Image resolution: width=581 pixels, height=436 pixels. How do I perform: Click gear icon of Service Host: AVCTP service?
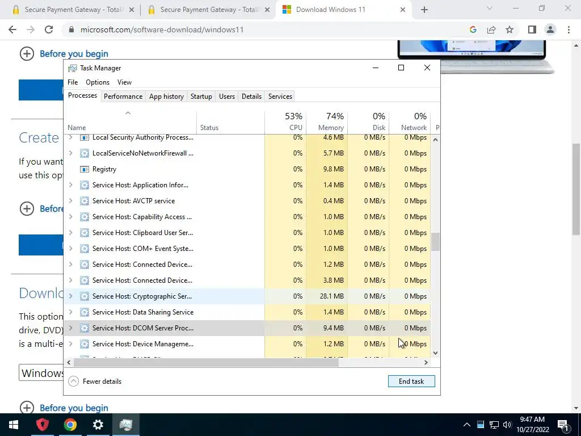85,201
